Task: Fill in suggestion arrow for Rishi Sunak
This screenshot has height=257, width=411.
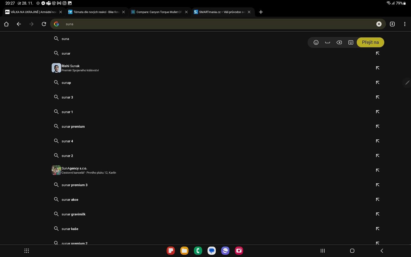Action: pyautogui.click(x=378, y=68)
